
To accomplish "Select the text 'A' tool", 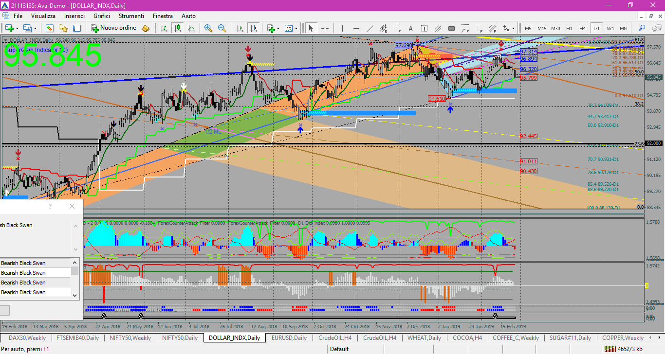I will point(410,28).
